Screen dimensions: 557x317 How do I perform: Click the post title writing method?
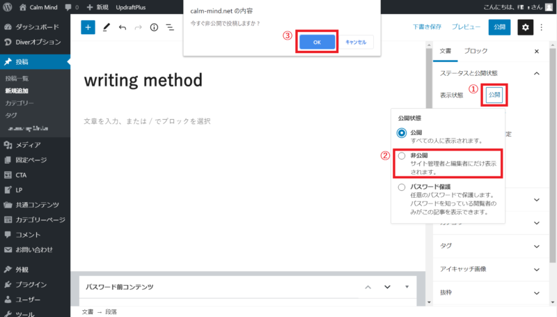[143, 80]
